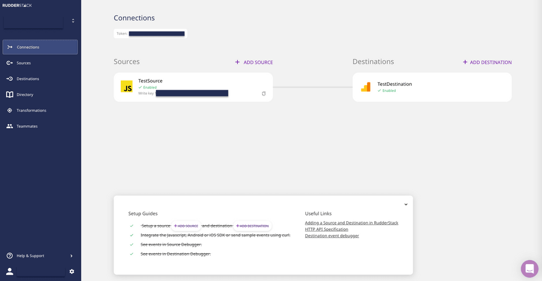Open the TestDestination card
This screenshot has height=281, width=542.
point(432,87)
